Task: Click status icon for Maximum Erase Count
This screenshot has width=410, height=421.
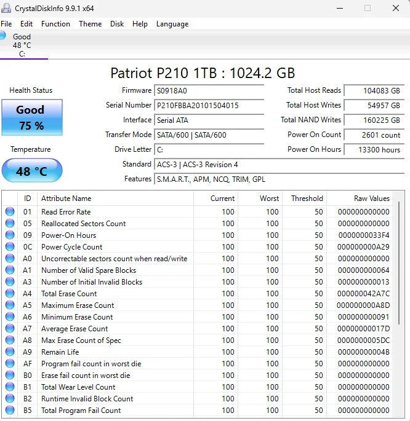Action: tap(10, 305)
